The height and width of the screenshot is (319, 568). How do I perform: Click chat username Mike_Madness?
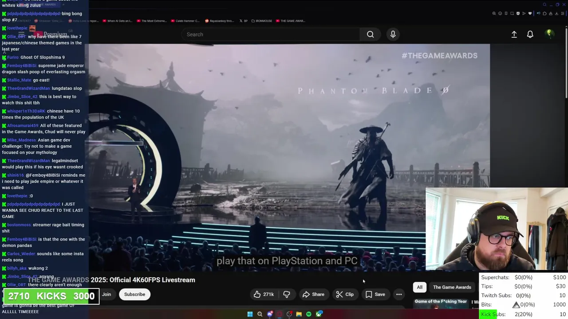pyautogui.click(x=22, y=140)
